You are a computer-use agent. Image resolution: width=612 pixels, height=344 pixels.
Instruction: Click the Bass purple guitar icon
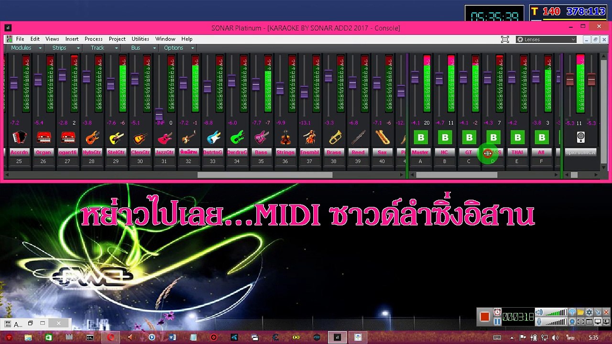(261, 138)
